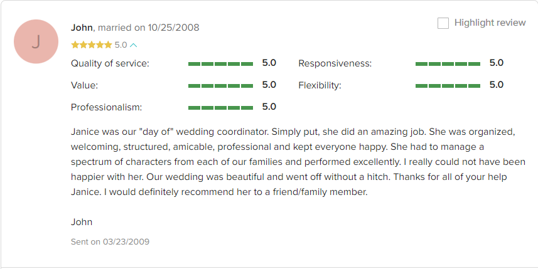This screenshot has width=538, height=269.
Task: Click the Responsiveness label
Action: click(335, 64)
